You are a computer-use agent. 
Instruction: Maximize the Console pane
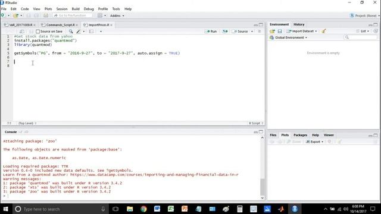point(261,132)
